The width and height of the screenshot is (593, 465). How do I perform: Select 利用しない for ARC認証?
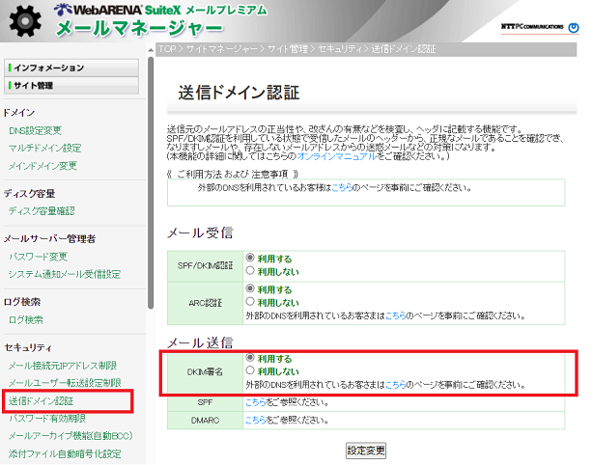pyautogui.click(x=250, y=301)
